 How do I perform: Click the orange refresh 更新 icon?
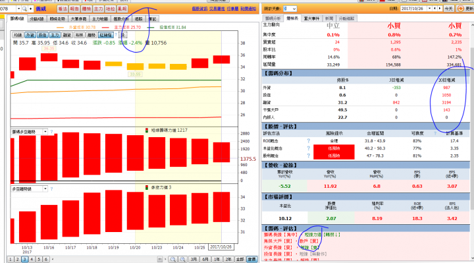tap(460, 9)
